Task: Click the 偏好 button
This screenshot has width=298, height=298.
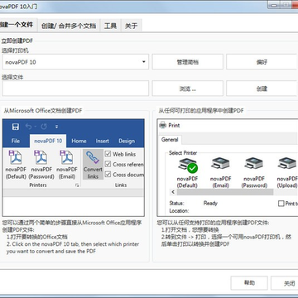Action: 262,62
